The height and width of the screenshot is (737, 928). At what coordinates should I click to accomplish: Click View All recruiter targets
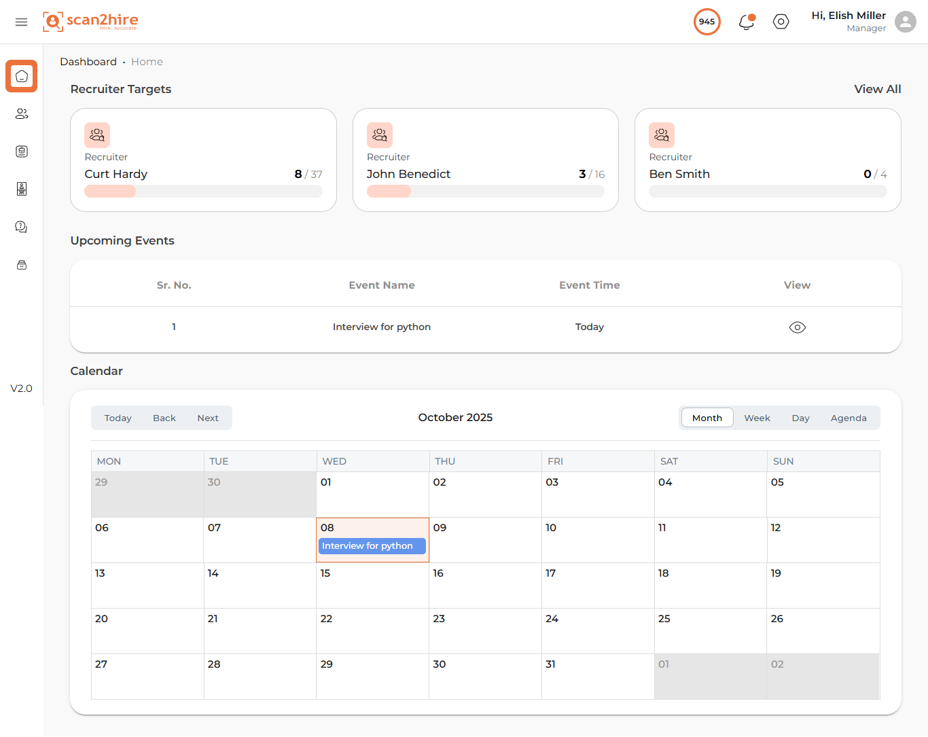pos(877,89)
